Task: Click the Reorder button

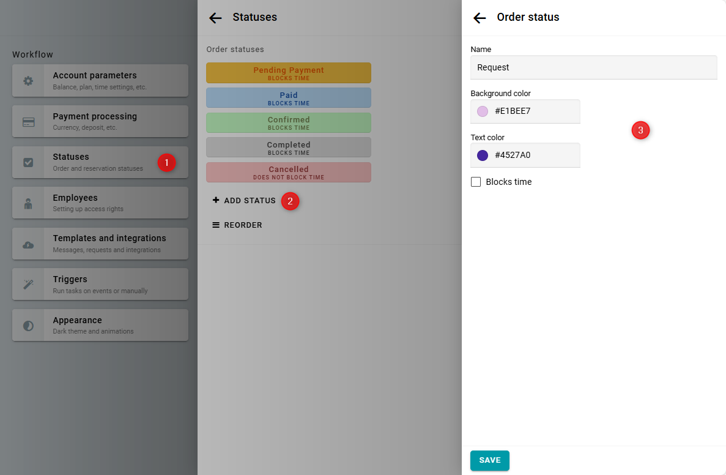Action: click(x=237, y=225)
